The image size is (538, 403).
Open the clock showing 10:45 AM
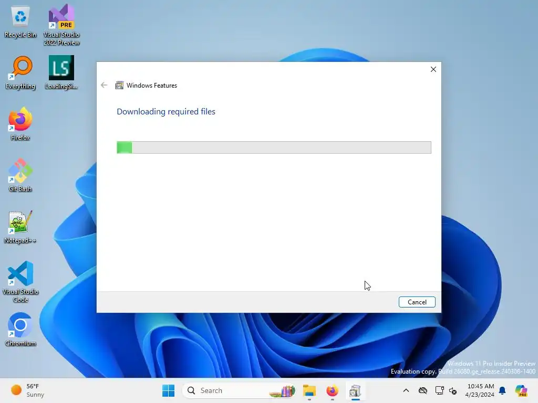pyautogui.click(x=480, y=390)
